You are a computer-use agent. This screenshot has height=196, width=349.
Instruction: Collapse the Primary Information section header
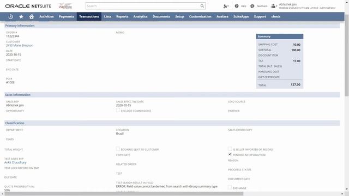(172, 26)
